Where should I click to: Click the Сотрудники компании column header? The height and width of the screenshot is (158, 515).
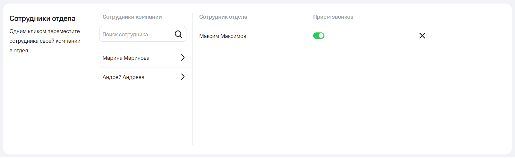pyautogui.click(x=132, y=17)
